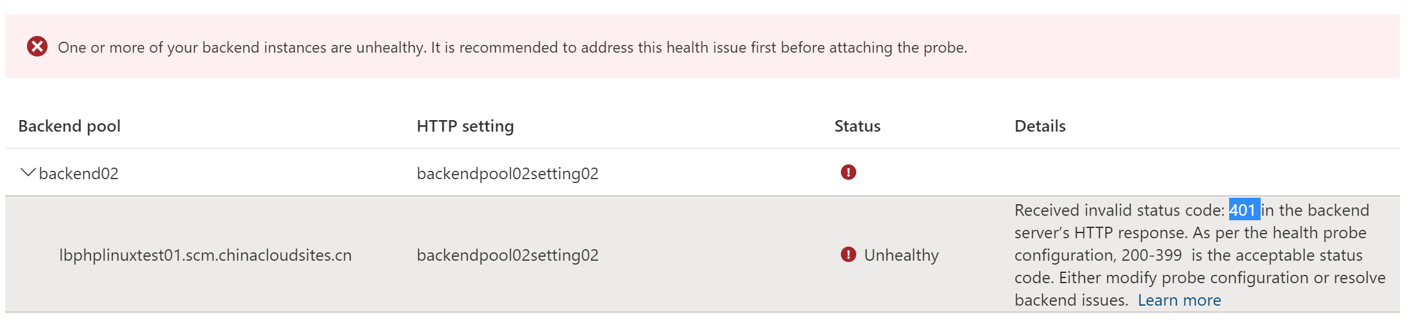This screenshot has width=1413, height=332.
Task: Click the red error X icon in the banner
Action: [x=37, y=47]
